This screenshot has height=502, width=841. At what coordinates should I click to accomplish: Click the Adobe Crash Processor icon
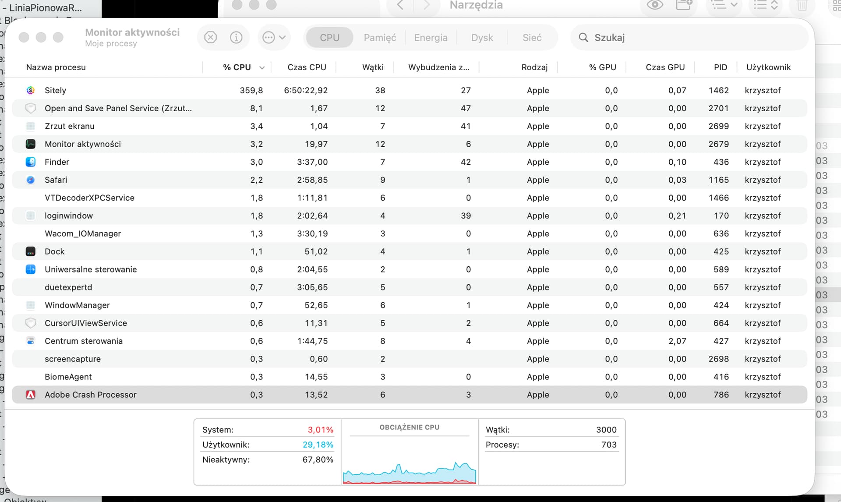click(x=31, y=395)
